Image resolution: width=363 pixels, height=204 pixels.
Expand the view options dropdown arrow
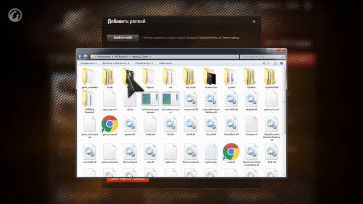[268, 63]
